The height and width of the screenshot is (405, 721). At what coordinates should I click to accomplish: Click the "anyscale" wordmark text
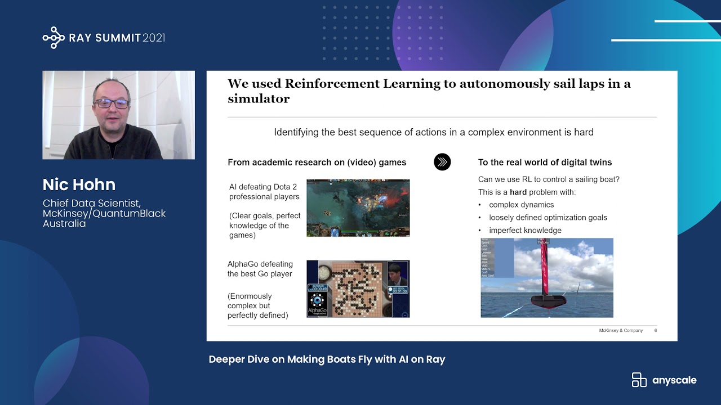tap(674, 380)
